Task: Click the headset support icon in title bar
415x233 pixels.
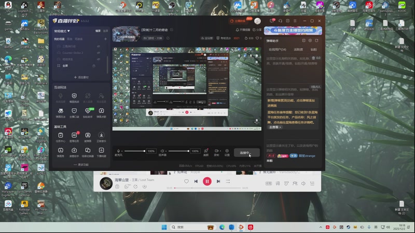Action: (x=280, y=21)
